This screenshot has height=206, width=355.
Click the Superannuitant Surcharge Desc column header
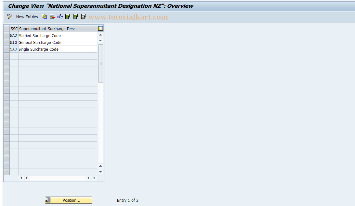point(58,29)
